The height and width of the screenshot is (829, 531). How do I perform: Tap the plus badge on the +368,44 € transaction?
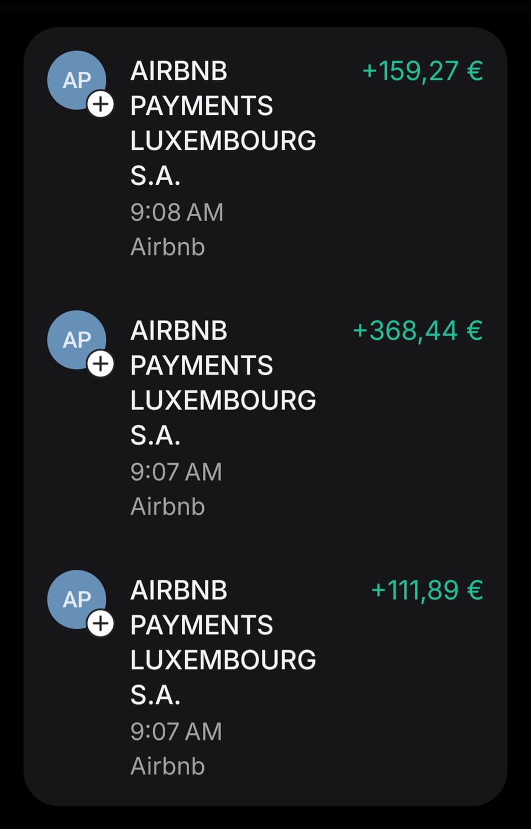101,364
